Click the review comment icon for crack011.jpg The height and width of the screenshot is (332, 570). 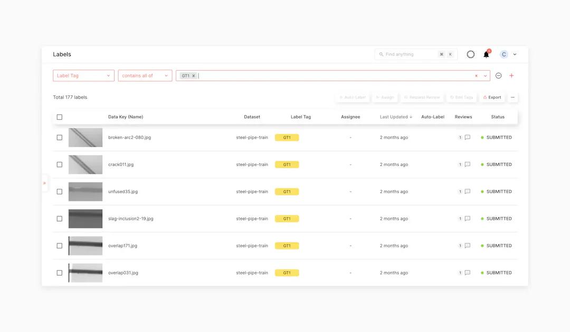tap(467, 164)
